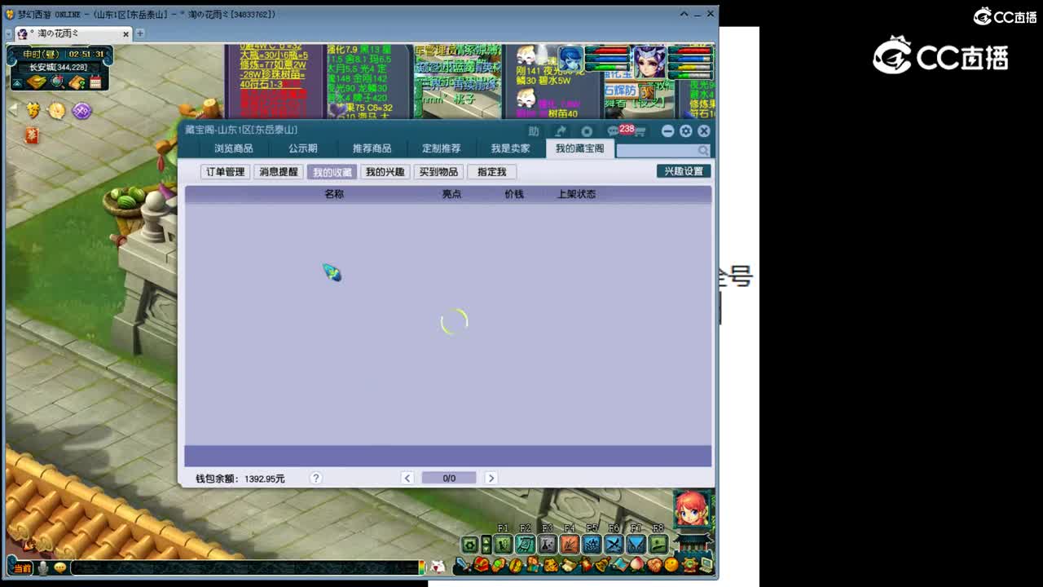This screenshot has width=1043, height=587.
Task: Click the F7 skill shortcut
Action: (x=636, y=544)
